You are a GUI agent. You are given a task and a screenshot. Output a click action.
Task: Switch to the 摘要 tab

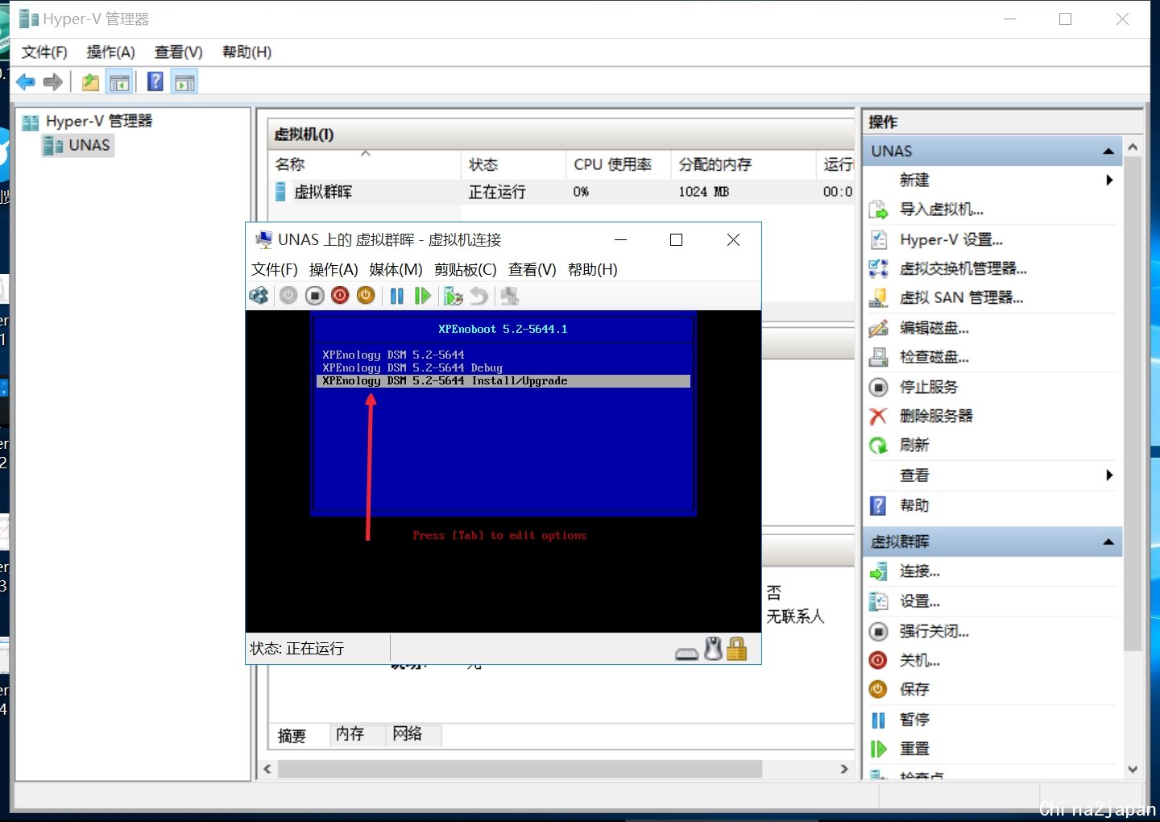tap(292, 736)
